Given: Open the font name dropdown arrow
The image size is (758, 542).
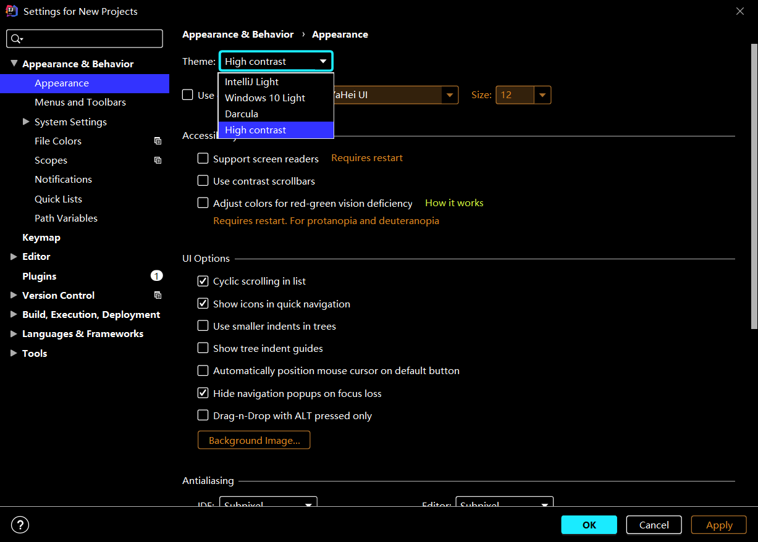Looking at the screenshot, I should click(x=450, y=95).
